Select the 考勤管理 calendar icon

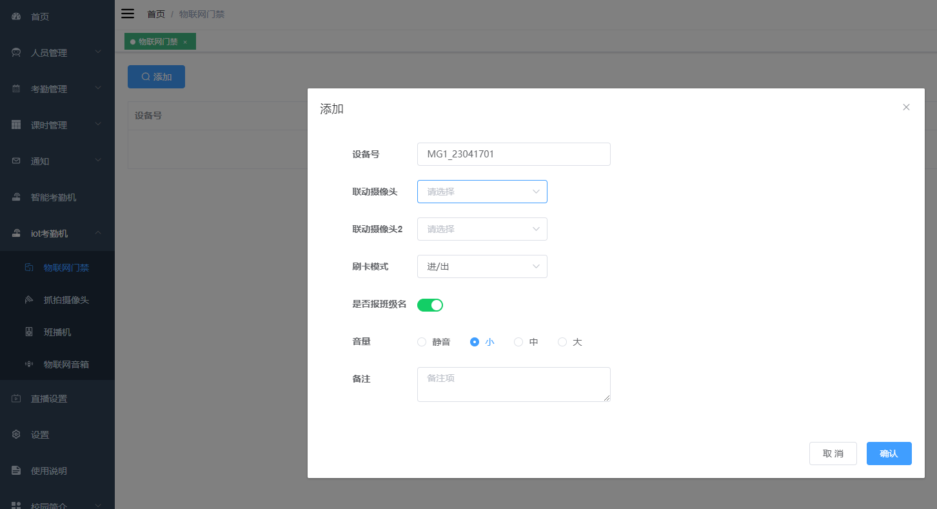pyautogui.click(x=15, y=88)
